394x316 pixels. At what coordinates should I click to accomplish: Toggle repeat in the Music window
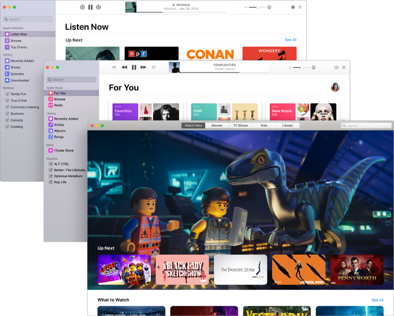154,67
